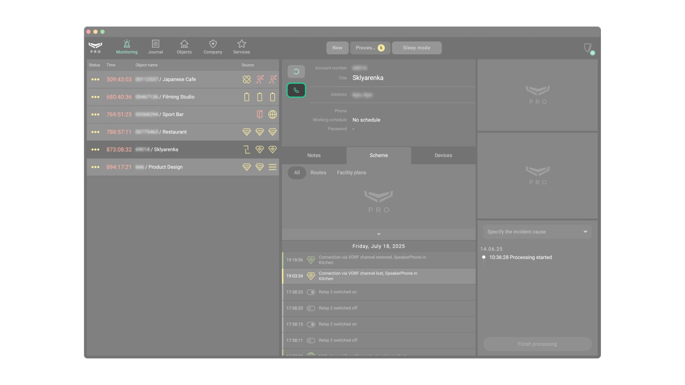This screenshot has height=385, width=685.
Task: Click relay switched off icon at 17:58:20
Action: pyautogui.click(x=311, y=308)
